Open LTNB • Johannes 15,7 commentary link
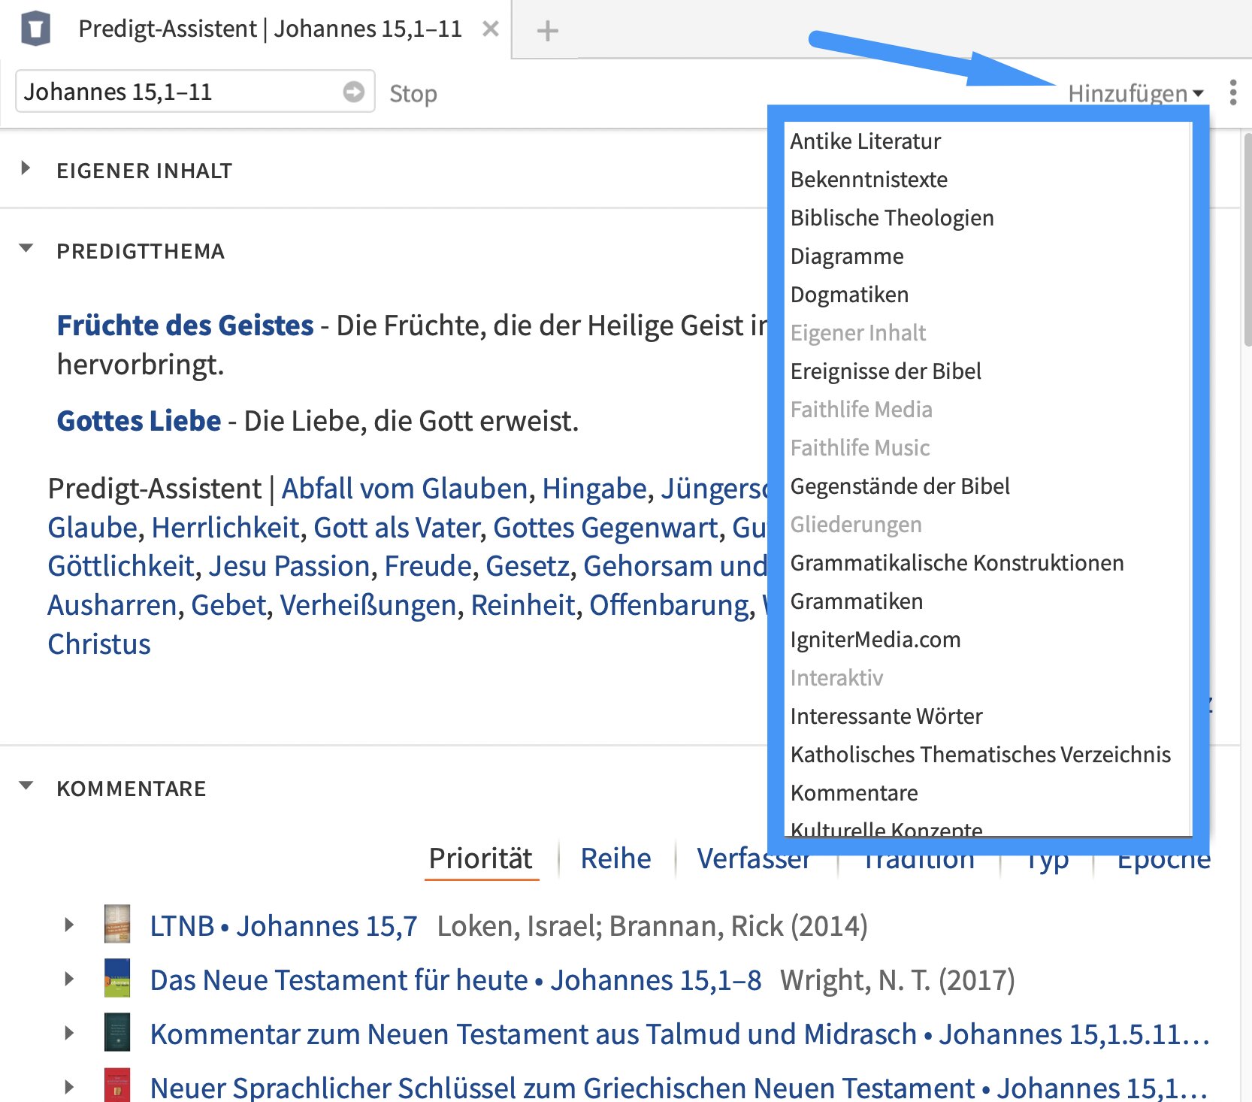Image resolution: width=1252 pixels, height=1102 pixels. point(283,926)
